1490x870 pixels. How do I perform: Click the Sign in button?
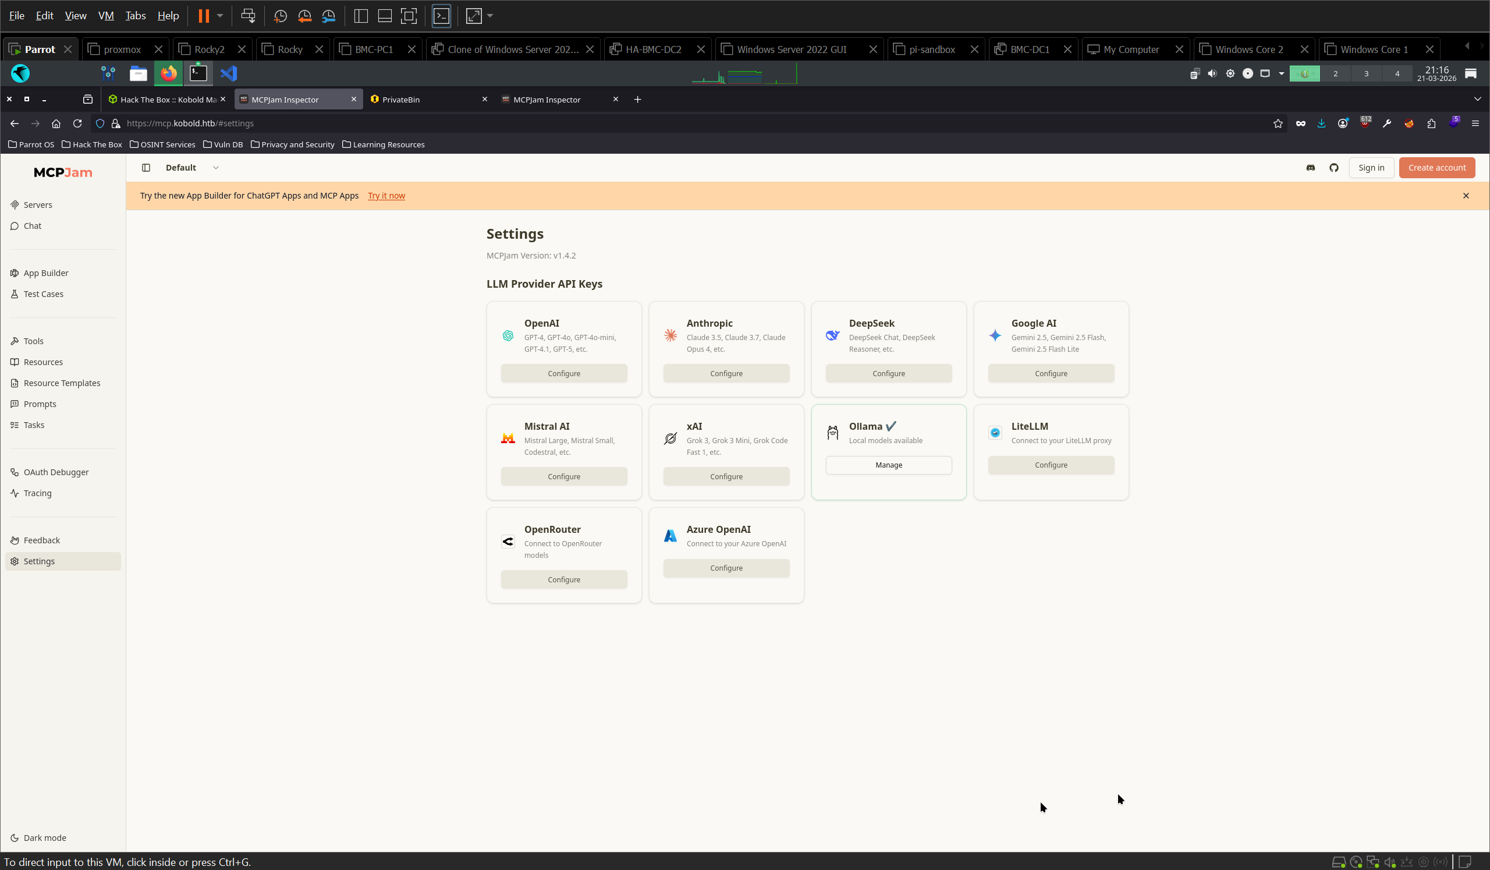1371,168
